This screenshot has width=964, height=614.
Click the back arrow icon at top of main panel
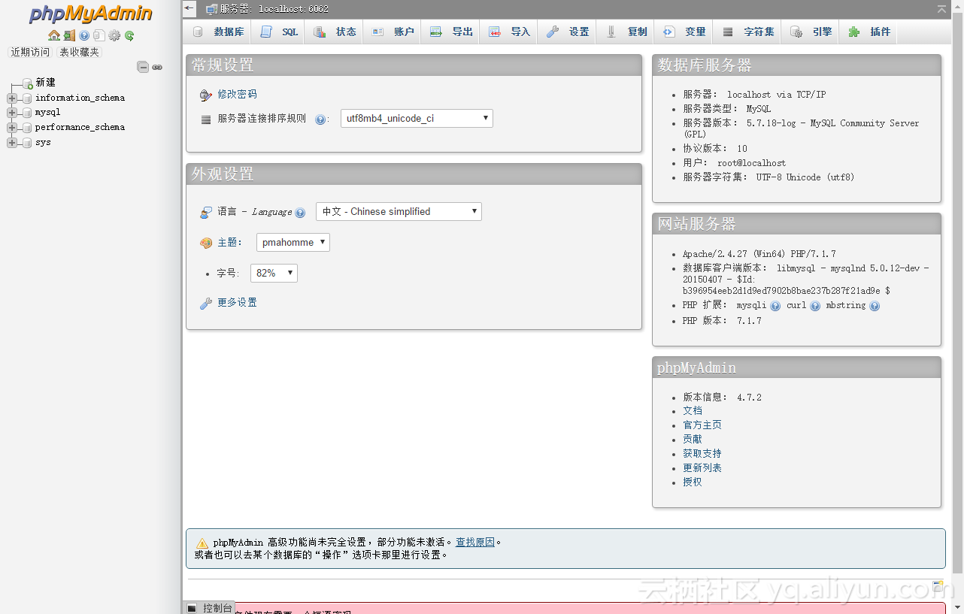pos(189,8)
